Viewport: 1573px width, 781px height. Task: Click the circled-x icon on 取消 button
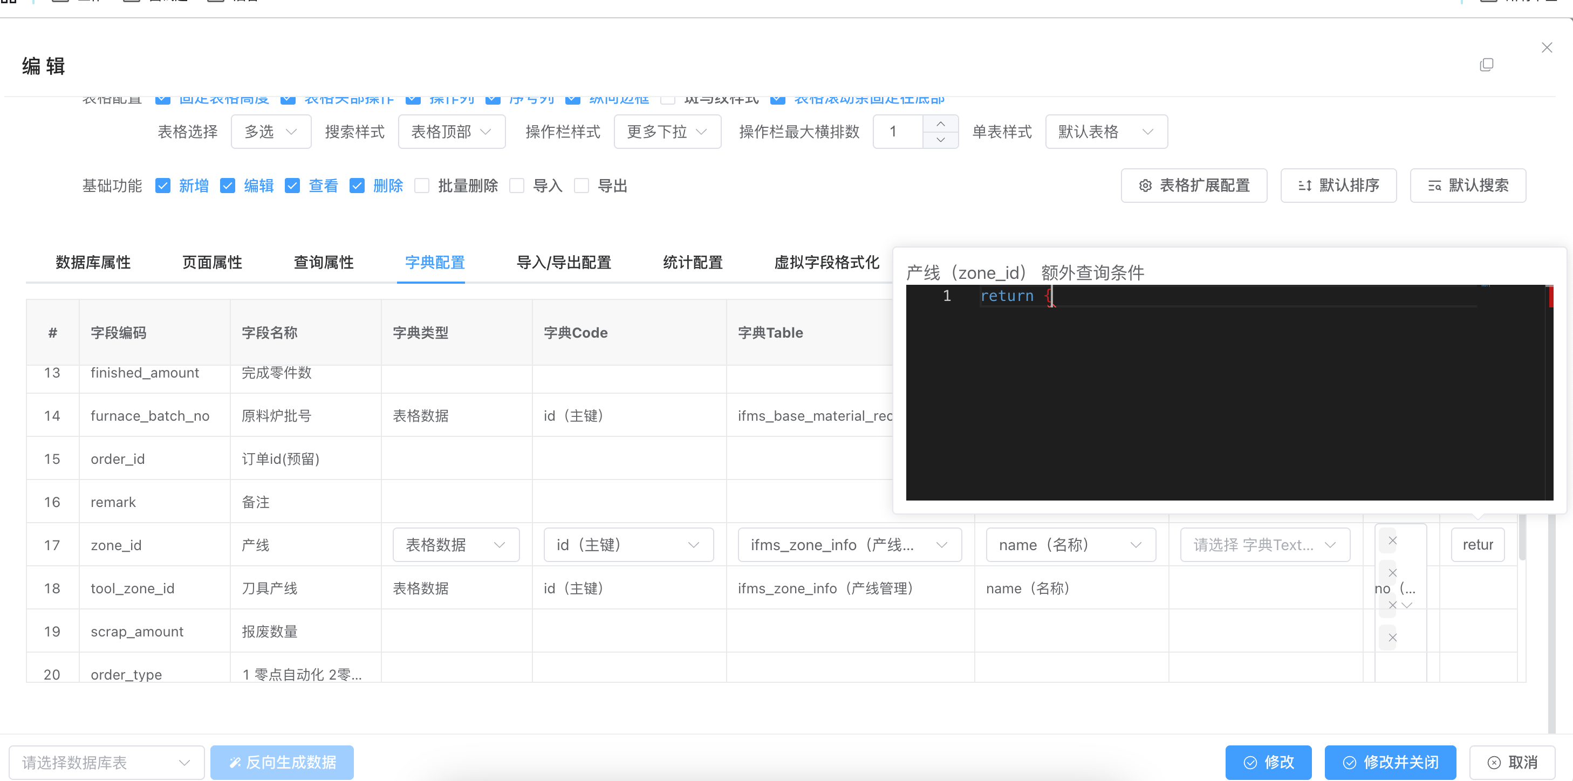pos(1494,762)
